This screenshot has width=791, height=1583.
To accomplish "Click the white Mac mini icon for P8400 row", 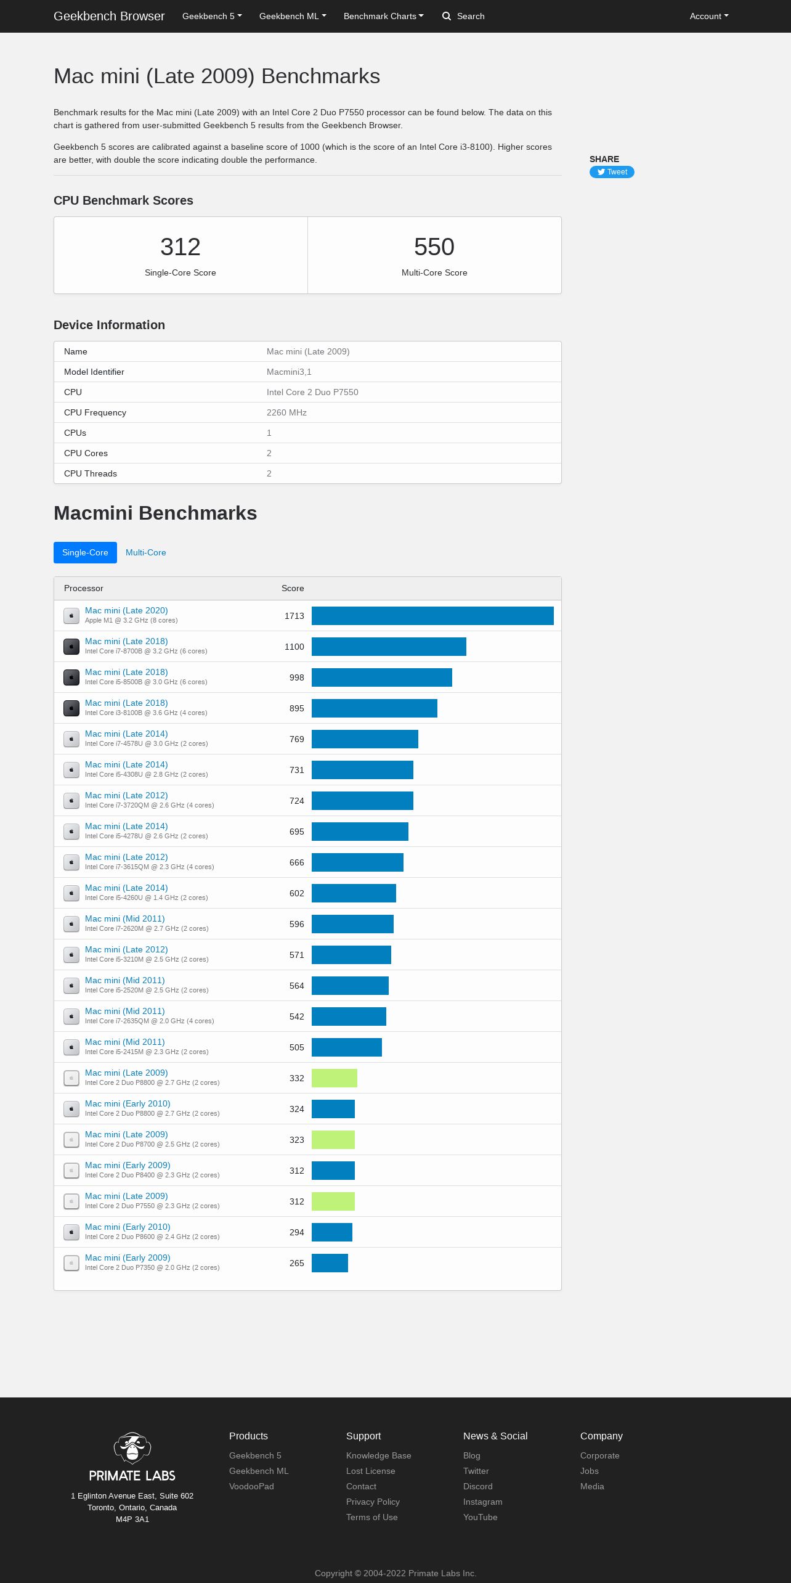I will tap(71, 1171).
